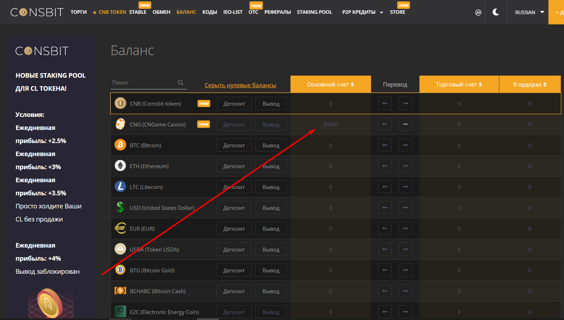Click left transfer arrow for BTC

385,145
